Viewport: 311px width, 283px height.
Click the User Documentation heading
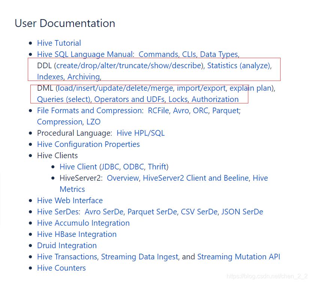(x=65, y=23)
